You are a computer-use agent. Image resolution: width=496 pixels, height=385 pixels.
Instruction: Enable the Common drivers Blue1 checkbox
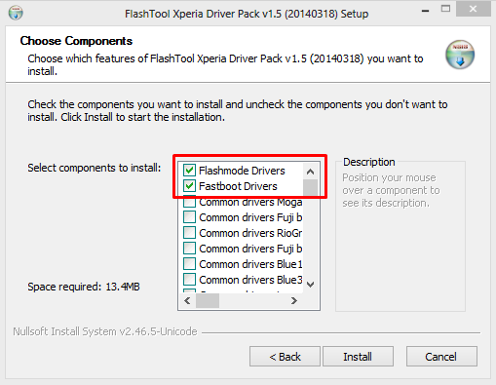189,264
